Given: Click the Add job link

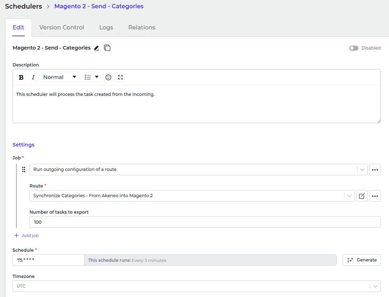Looking at the screenshot, I should (30, 236).
